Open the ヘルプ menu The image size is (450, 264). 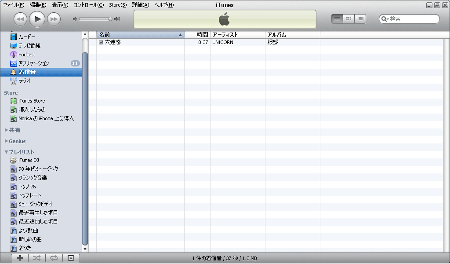coord(164,5)
